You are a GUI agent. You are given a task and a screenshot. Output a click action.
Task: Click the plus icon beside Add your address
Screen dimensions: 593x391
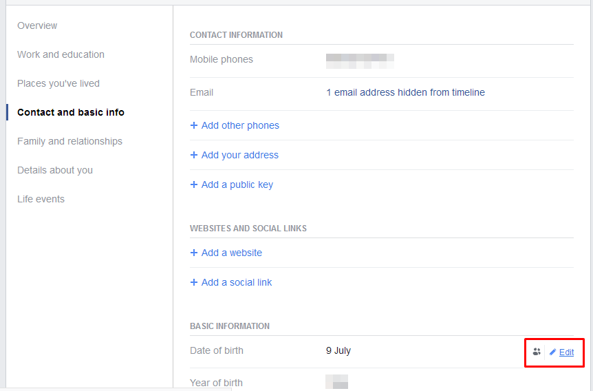coord(194,155)
